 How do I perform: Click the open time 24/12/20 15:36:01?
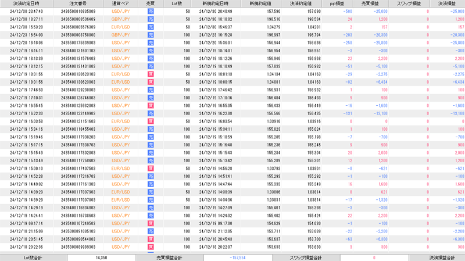[216, 42]
